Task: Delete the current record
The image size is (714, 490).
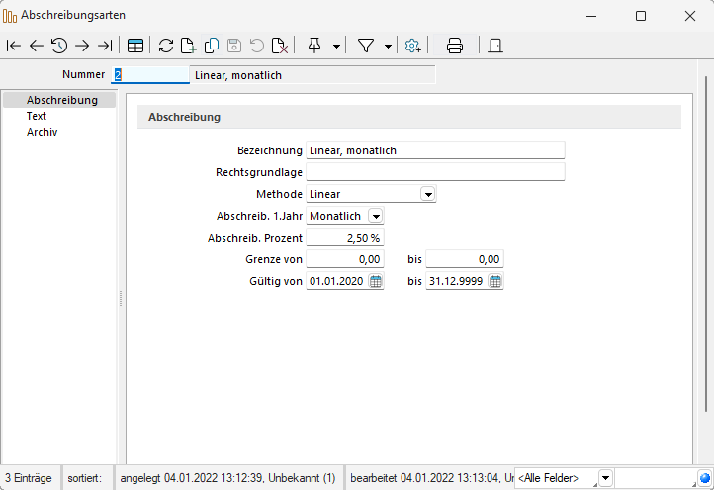Action: point(280,46)
